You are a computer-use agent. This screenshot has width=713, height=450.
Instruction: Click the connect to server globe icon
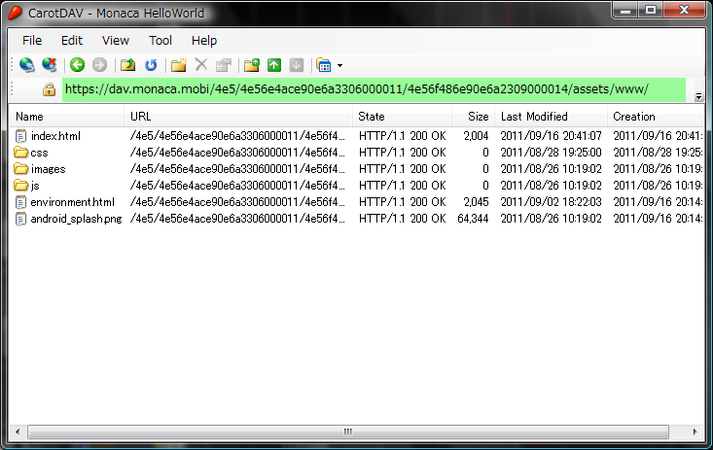(26, 65)
